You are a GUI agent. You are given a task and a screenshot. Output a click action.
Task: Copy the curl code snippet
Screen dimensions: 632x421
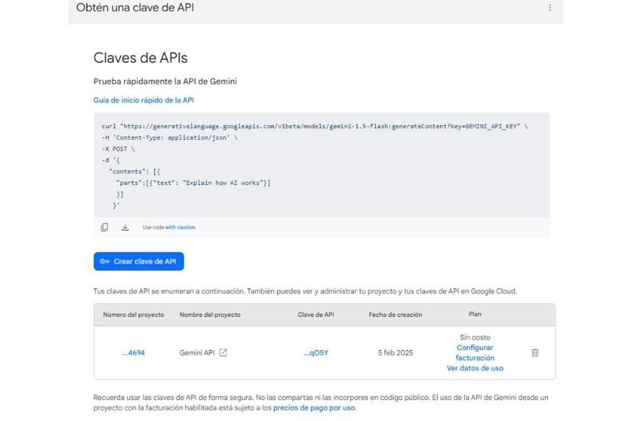coord(105,227)
